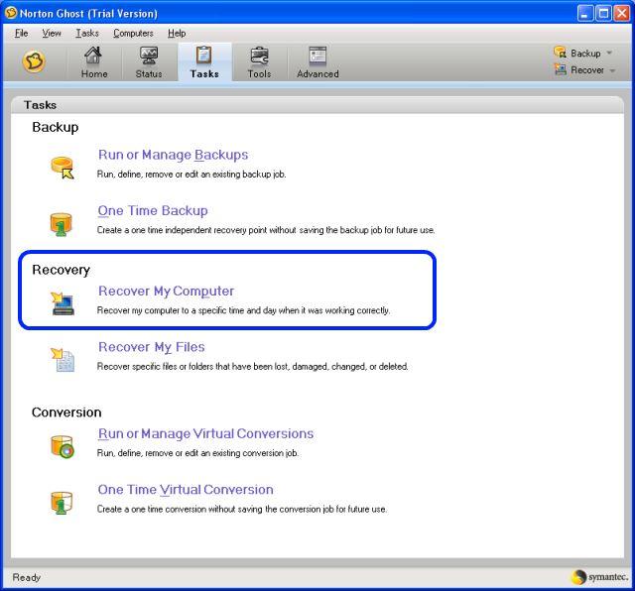Expand the Recover dropdown arrow
Image resolution: width=635 pixels, height=591 pixels.
pyautogui.click(x=612, y=70)
